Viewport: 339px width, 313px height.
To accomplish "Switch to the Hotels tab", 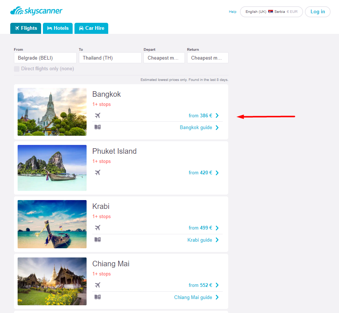I will (58, 28).
